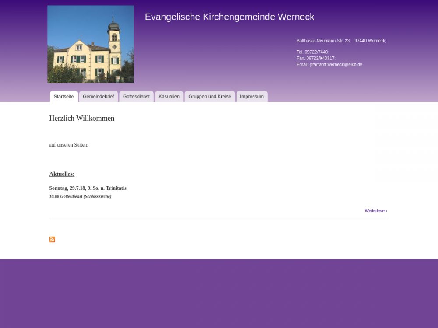
Task: Click the church building photo
Action: tap(91, 44)
